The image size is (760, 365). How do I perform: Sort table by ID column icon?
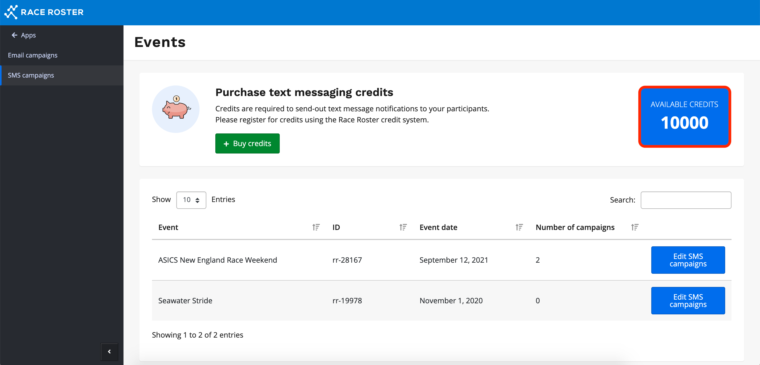coord(403,227)
